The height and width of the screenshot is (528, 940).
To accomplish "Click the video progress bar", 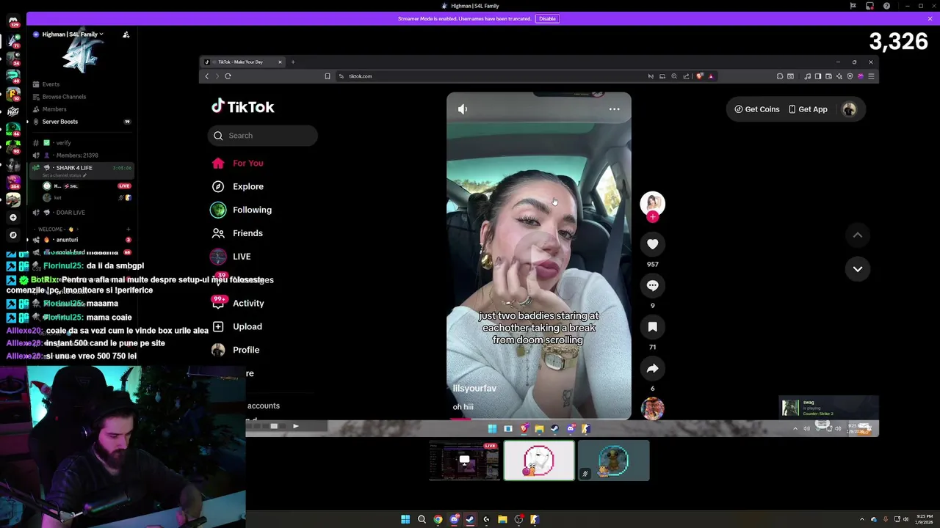I will click(x=538, y=419).
